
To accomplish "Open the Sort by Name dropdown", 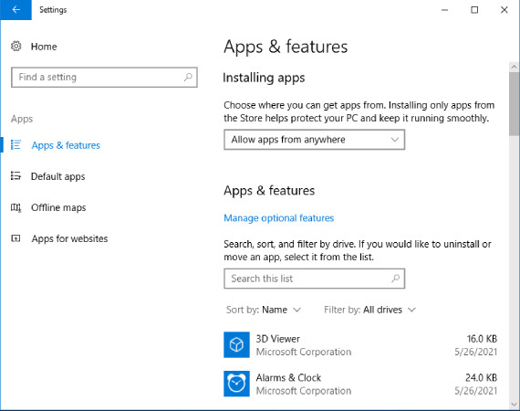I will pos(264,310).
